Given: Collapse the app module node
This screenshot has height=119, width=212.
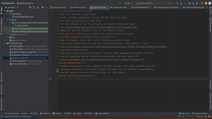Looking at the screenshot, I should tap(5, 11).
